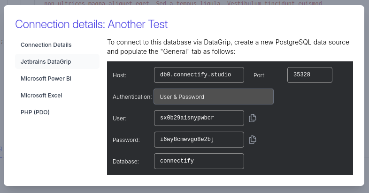Click the User field value
The width and height of the screenshot is (369, 193).
pos(199,118)
